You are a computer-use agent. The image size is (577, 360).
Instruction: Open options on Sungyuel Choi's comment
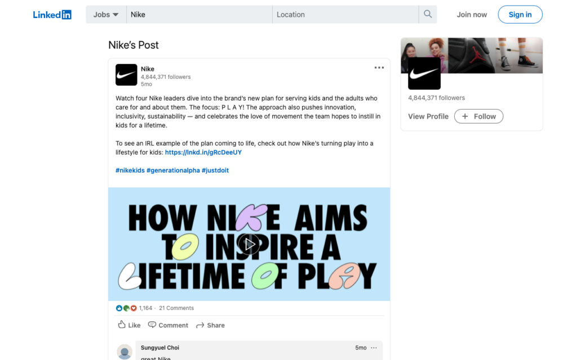pyautogui.click(x=374, y=348)
